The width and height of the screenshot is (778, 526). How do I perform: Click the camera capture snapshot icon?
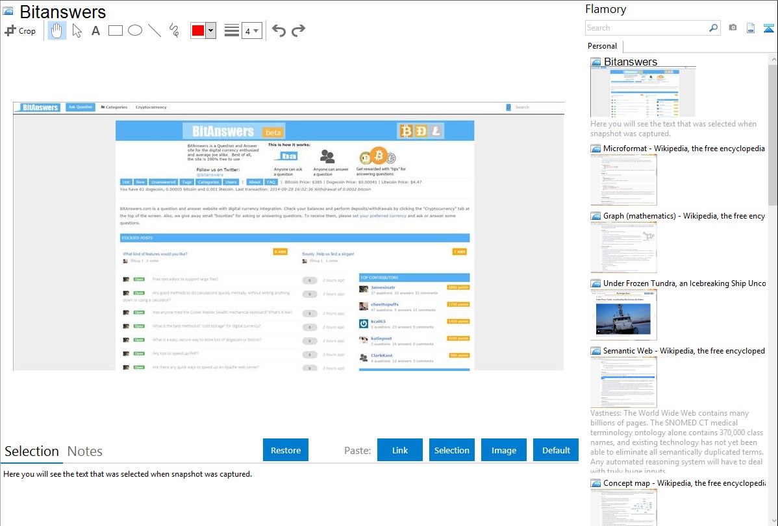[733, 28]
